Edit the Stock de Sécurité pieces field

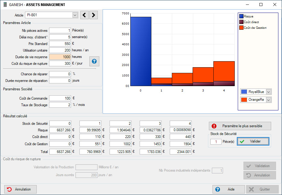[x=216, y=141]
